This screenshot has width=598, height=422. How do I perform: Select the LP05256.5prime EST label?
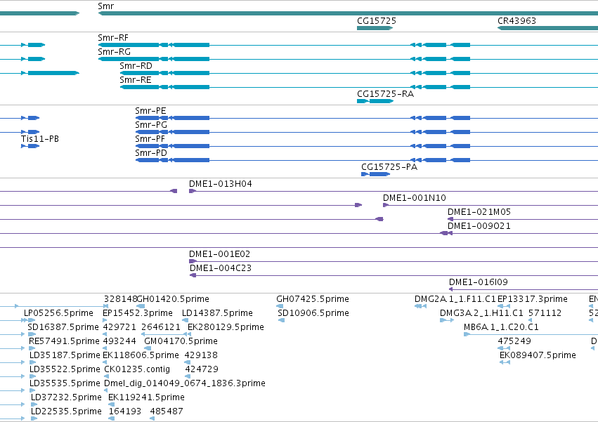58,313
